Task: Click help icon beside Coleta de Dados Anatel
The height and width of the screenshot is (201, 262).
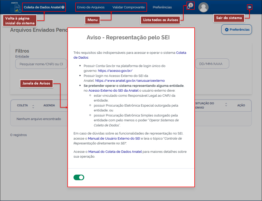Action: point(63,7)
